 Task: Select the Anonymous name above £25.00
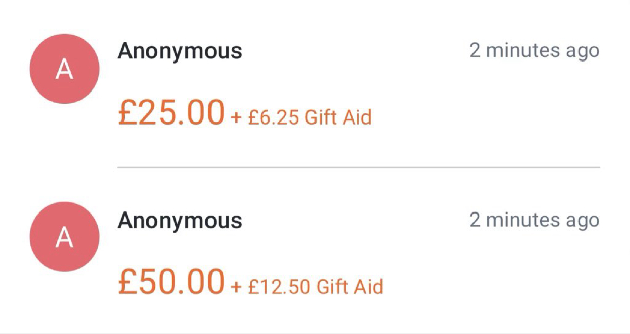[179, 51]
